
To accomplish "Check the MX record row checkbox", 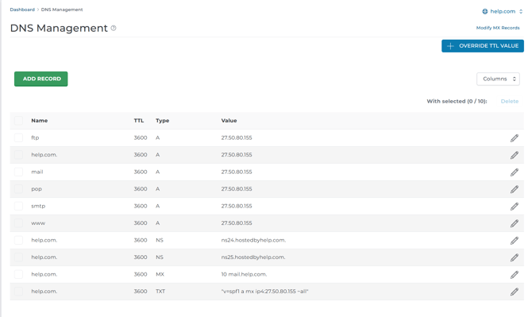I will pyautogui.click(x=19, y=274).
